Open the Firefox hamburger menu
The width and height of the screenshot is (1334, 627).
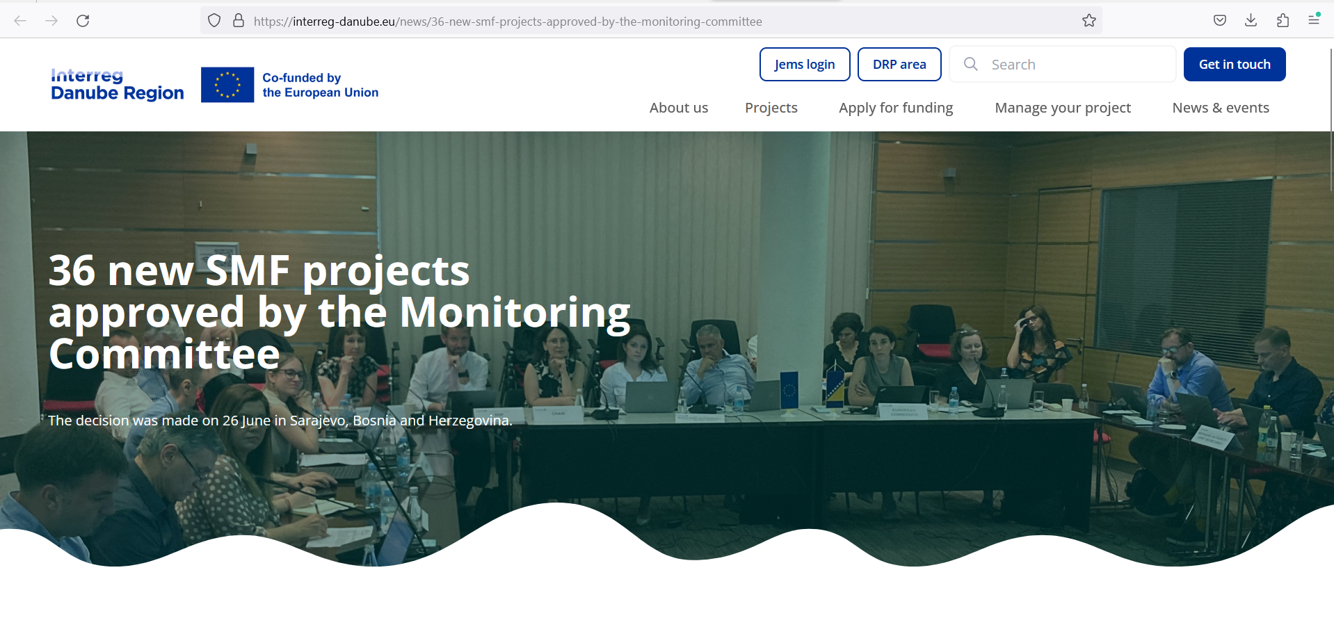click(1313, 21)
